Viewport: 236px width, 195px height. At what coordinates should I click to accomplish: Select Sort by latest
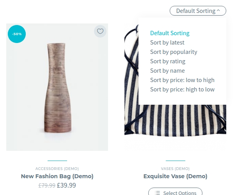pos(167,43)
